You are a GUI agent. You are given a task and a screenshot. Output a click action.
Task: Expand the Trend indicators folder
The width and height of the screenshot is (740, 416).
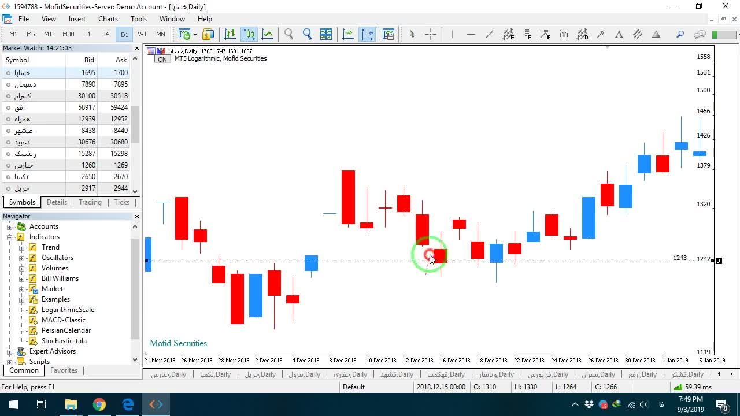(22, 247)
